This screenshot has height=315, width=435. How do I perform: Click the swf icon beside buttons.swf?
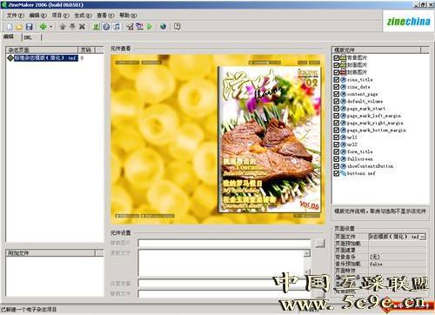[x=343, y=173]
